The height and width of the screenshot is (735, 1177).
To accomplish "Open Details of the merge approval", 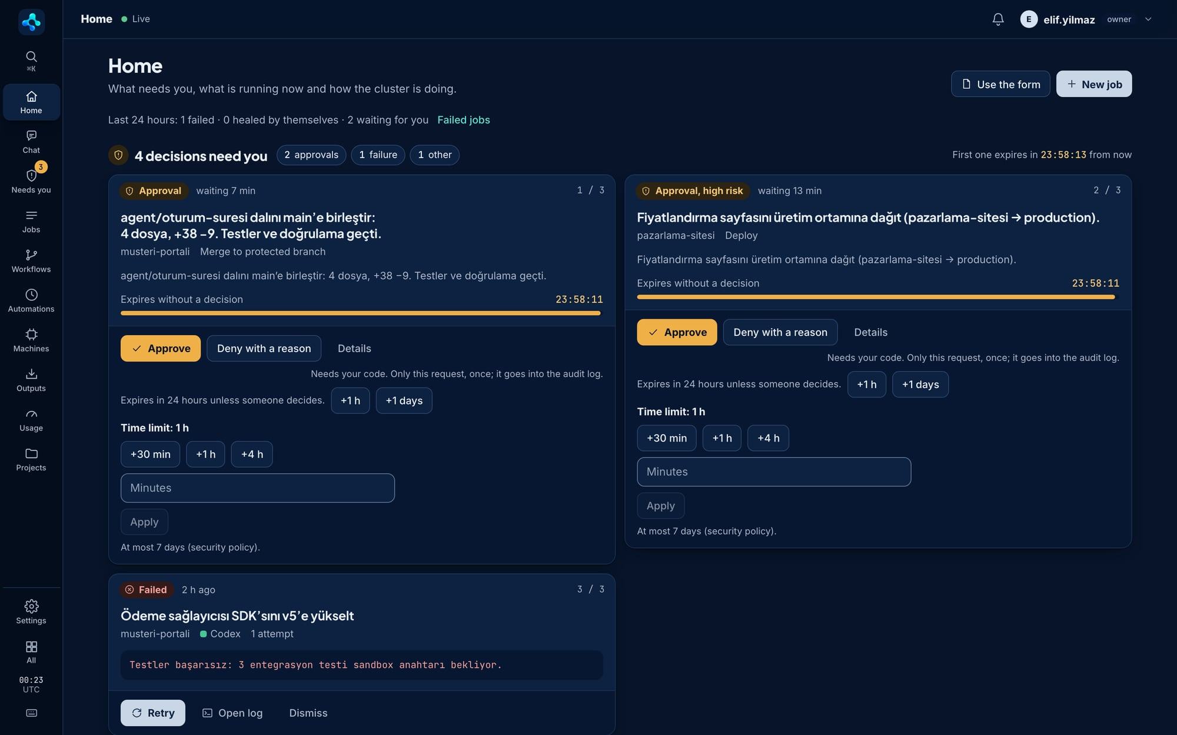I will (354, 349).
